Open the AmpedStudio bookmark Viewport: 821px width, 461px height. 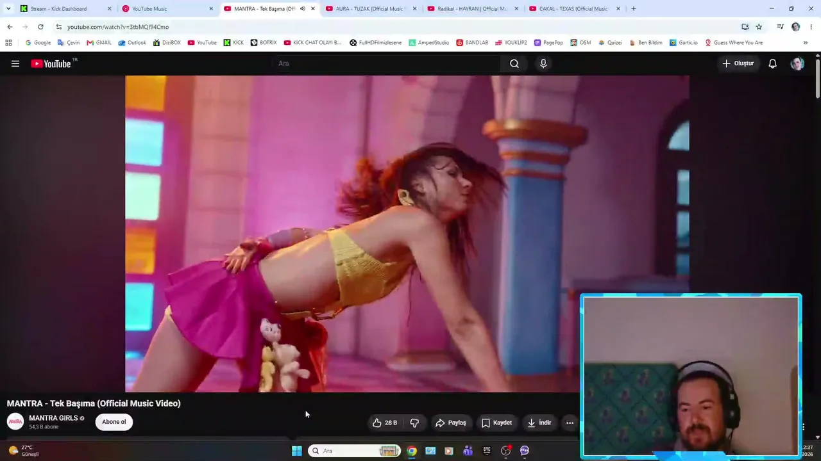[429, 43]
